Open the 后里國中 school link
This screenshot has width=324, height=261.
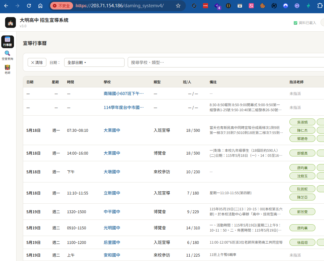tap(112, 242)
